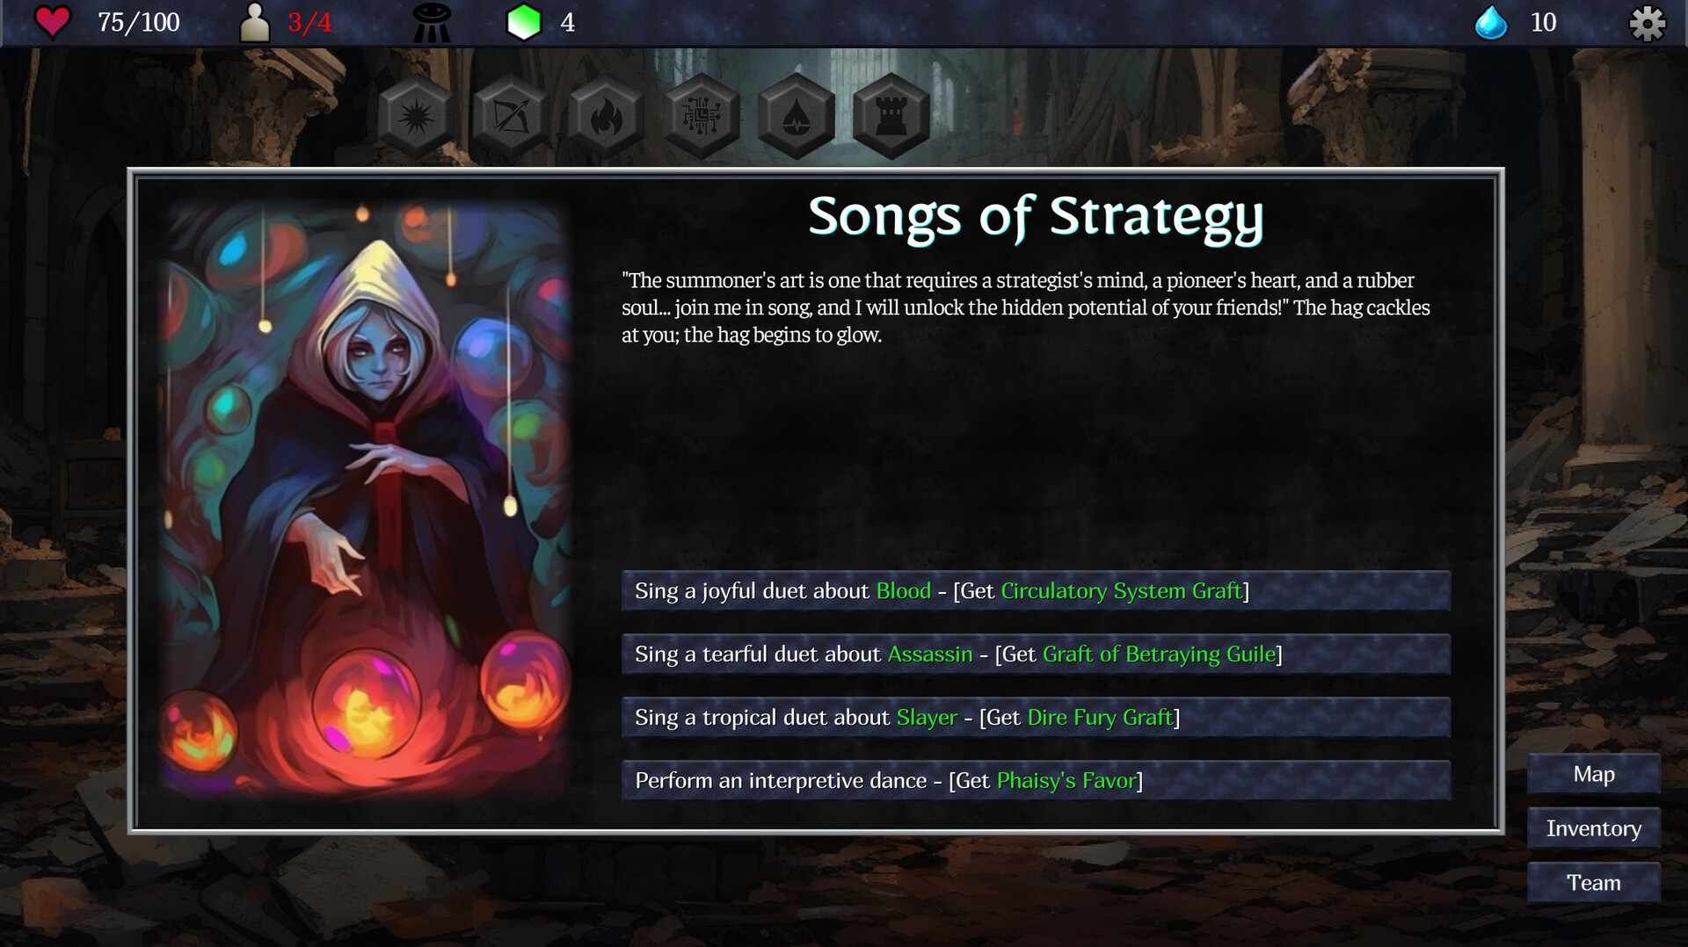Open the Team screen
Screen dimensions: 1688x947
(x=1594, y=883)
